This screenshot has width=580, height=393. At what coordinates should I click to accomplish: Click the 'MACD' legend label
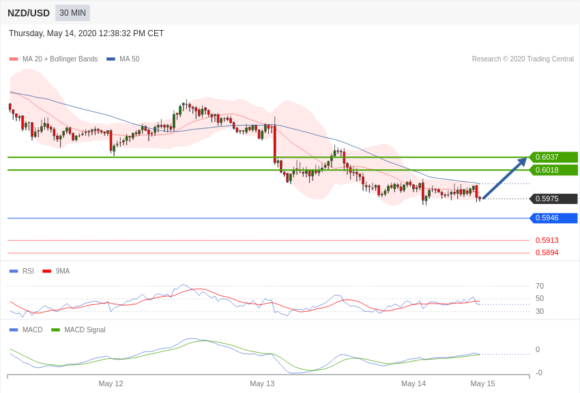tap(32, 330)
